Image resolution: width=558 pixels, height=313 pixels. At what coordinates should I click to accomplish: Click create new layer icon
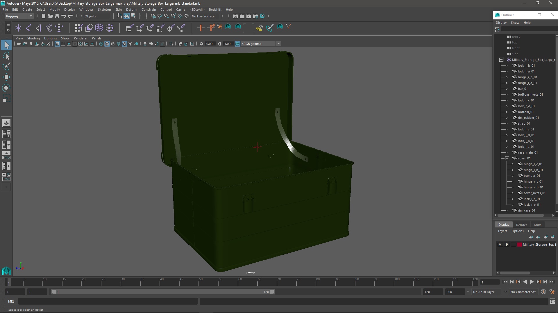pyautogui.click(x=546, y=237)
